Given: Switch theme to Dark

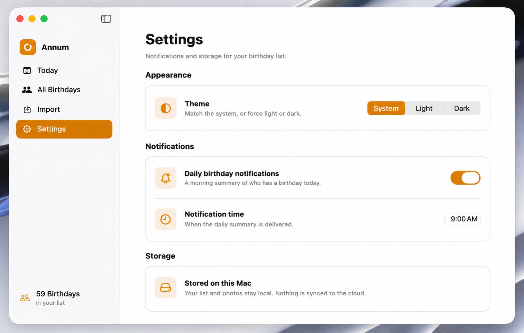Looking at the screenshot, I should [x=462, y=108].
